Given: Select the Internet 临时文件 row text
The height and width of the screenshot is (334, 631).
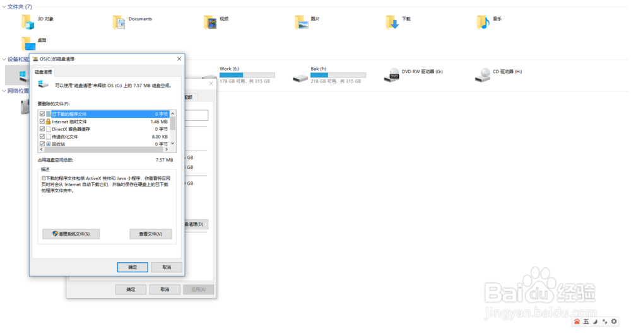Looking at the screenshot, I should (69, 122).
